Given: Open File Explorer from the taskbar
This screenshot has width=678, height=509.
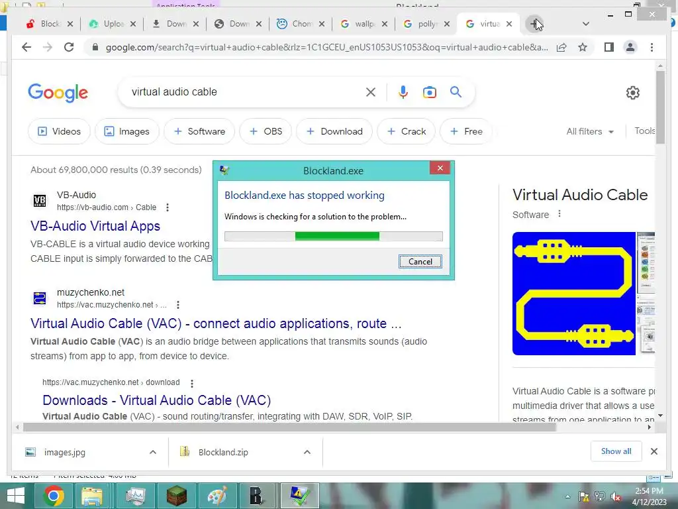Looking at the screenshot, I should [x=92, y=496].
